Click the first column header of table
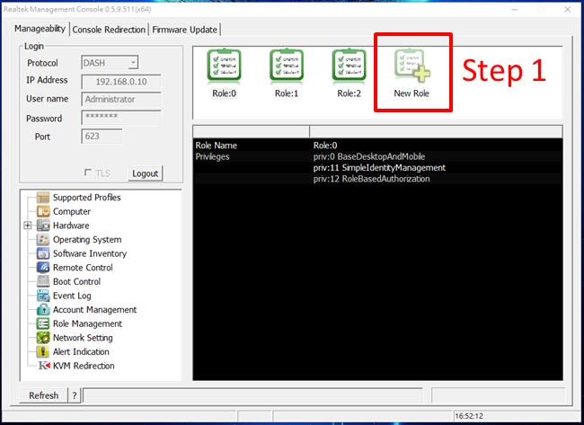This screenshot has height=425, width=584. (x=252, y=131)
